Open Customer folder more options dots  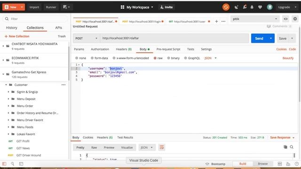pos(63,84)
